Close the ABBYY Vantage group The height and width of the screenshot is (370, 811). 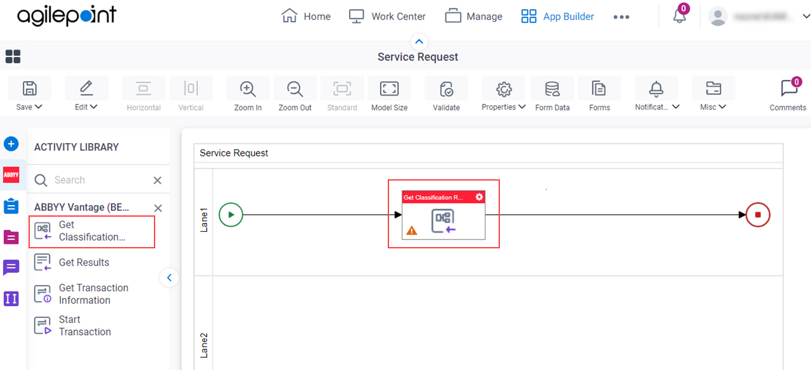tap(158, 208)
